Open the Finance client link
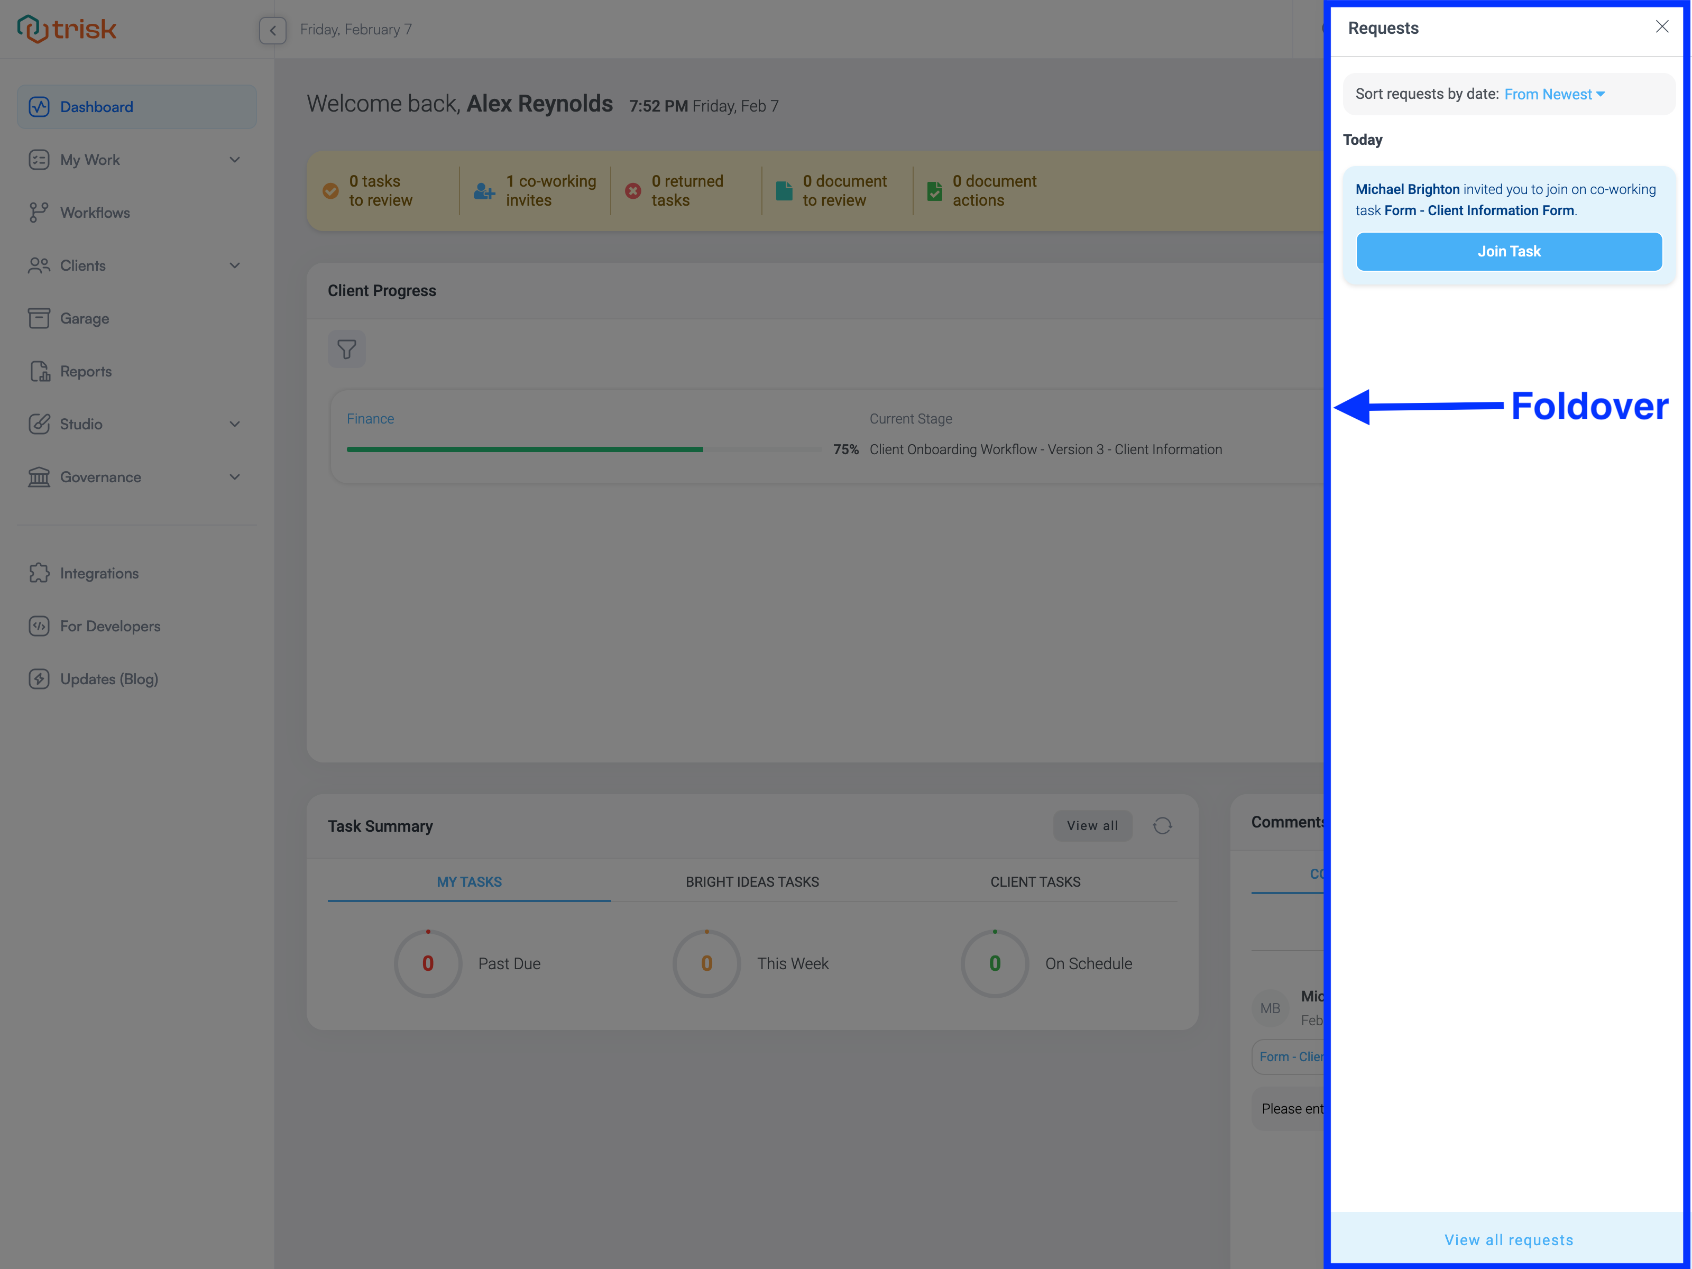Viewport: 1692px width, 1269px height. (370, 418)
